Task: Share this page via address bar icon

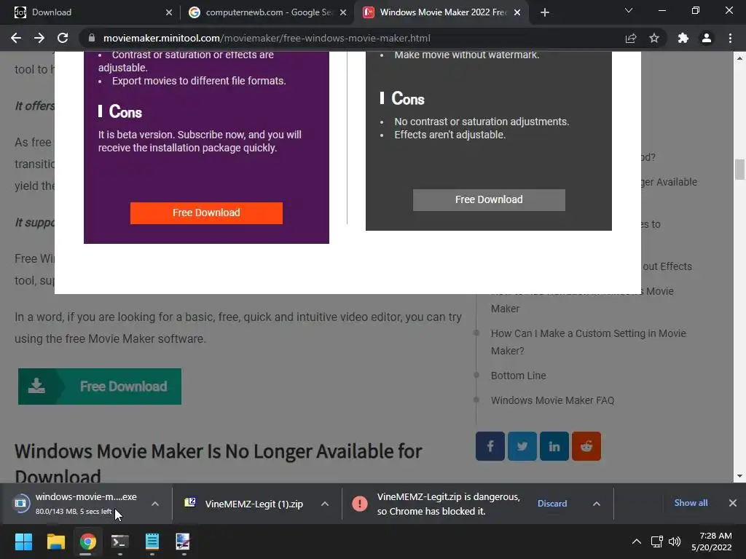Action: click(x=631, y=38)
